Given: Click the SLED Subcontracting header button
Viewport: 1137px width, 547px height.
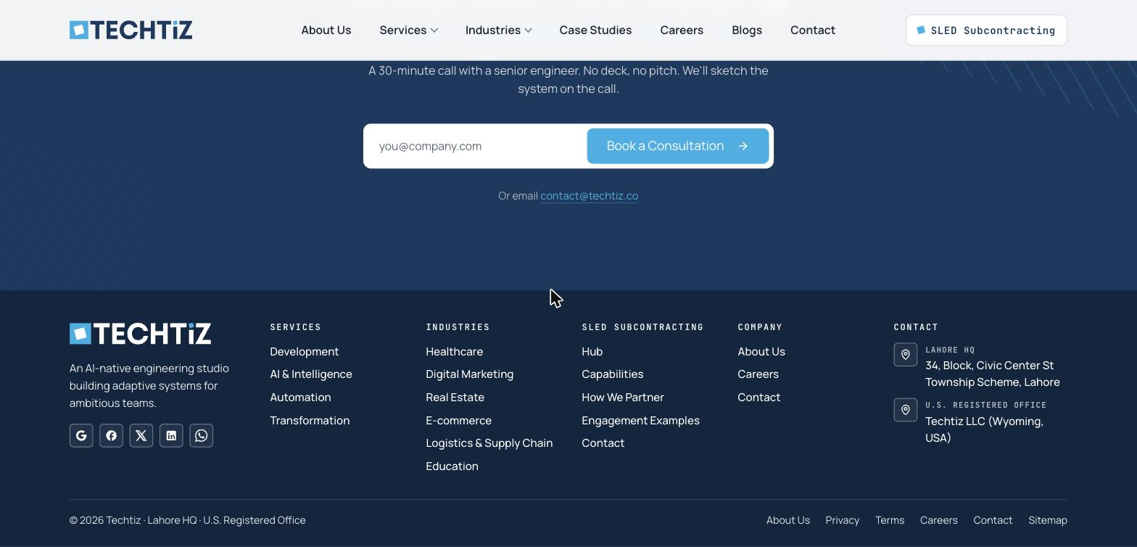Looking at the screenshot, I should pyautogui.click(x=986, y=30).
